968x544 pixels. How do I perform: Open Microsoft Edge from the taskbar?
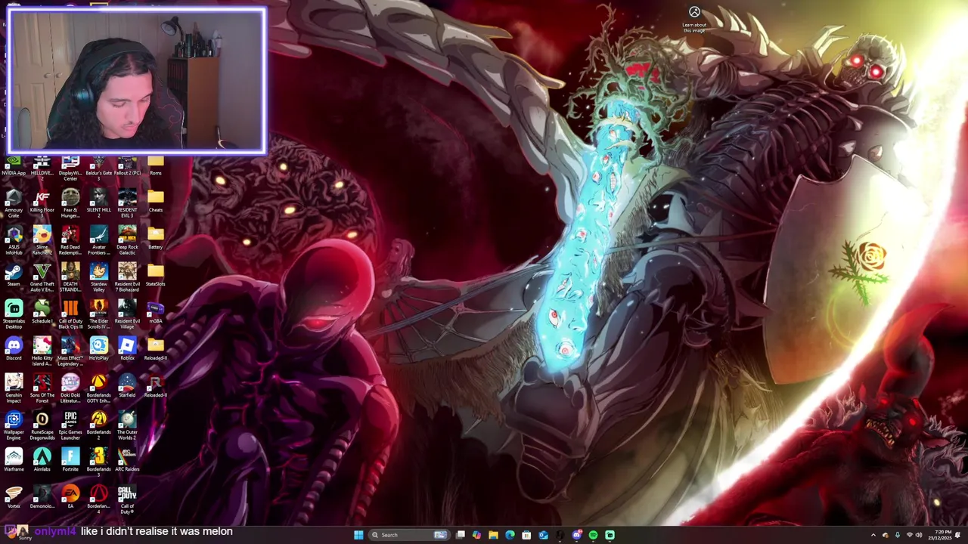pos(510,535)
